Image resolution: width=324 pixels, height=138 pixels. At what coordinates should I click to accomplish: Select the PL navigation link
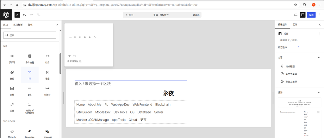pos(106,105)
